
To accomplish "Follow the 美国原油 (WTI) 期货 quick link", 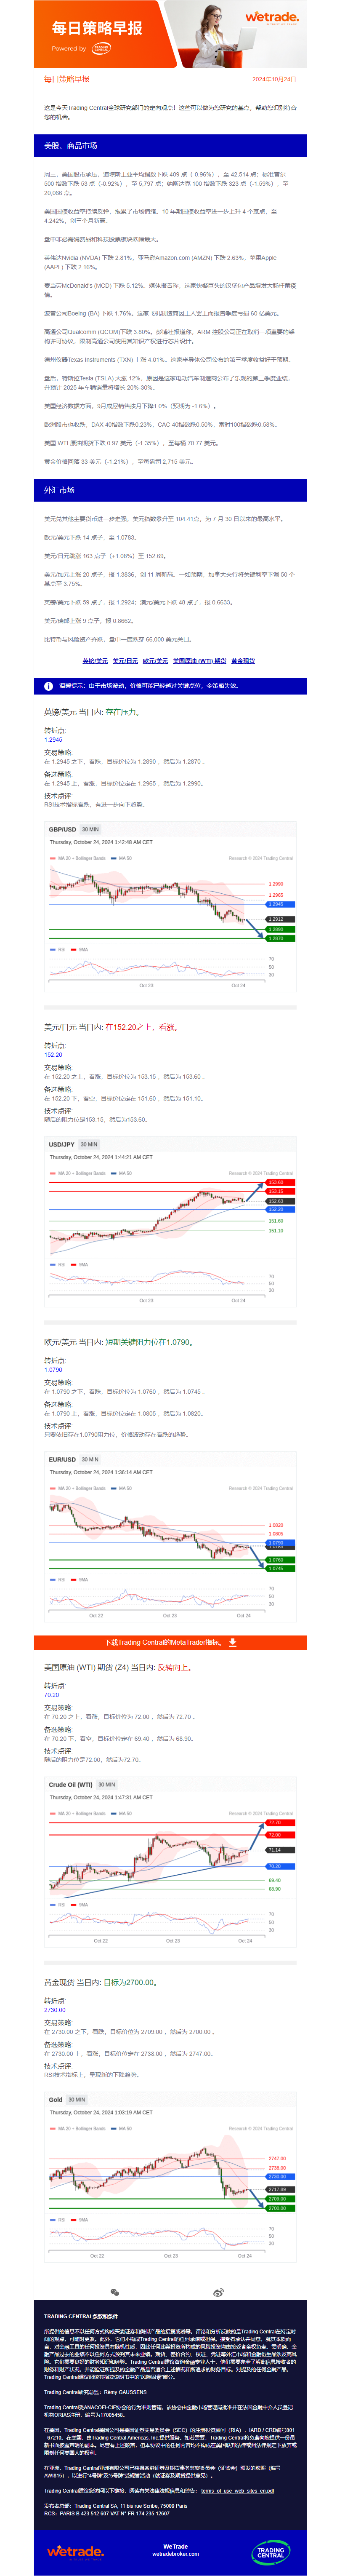I will pyautogui.click(x=199, y=661).
